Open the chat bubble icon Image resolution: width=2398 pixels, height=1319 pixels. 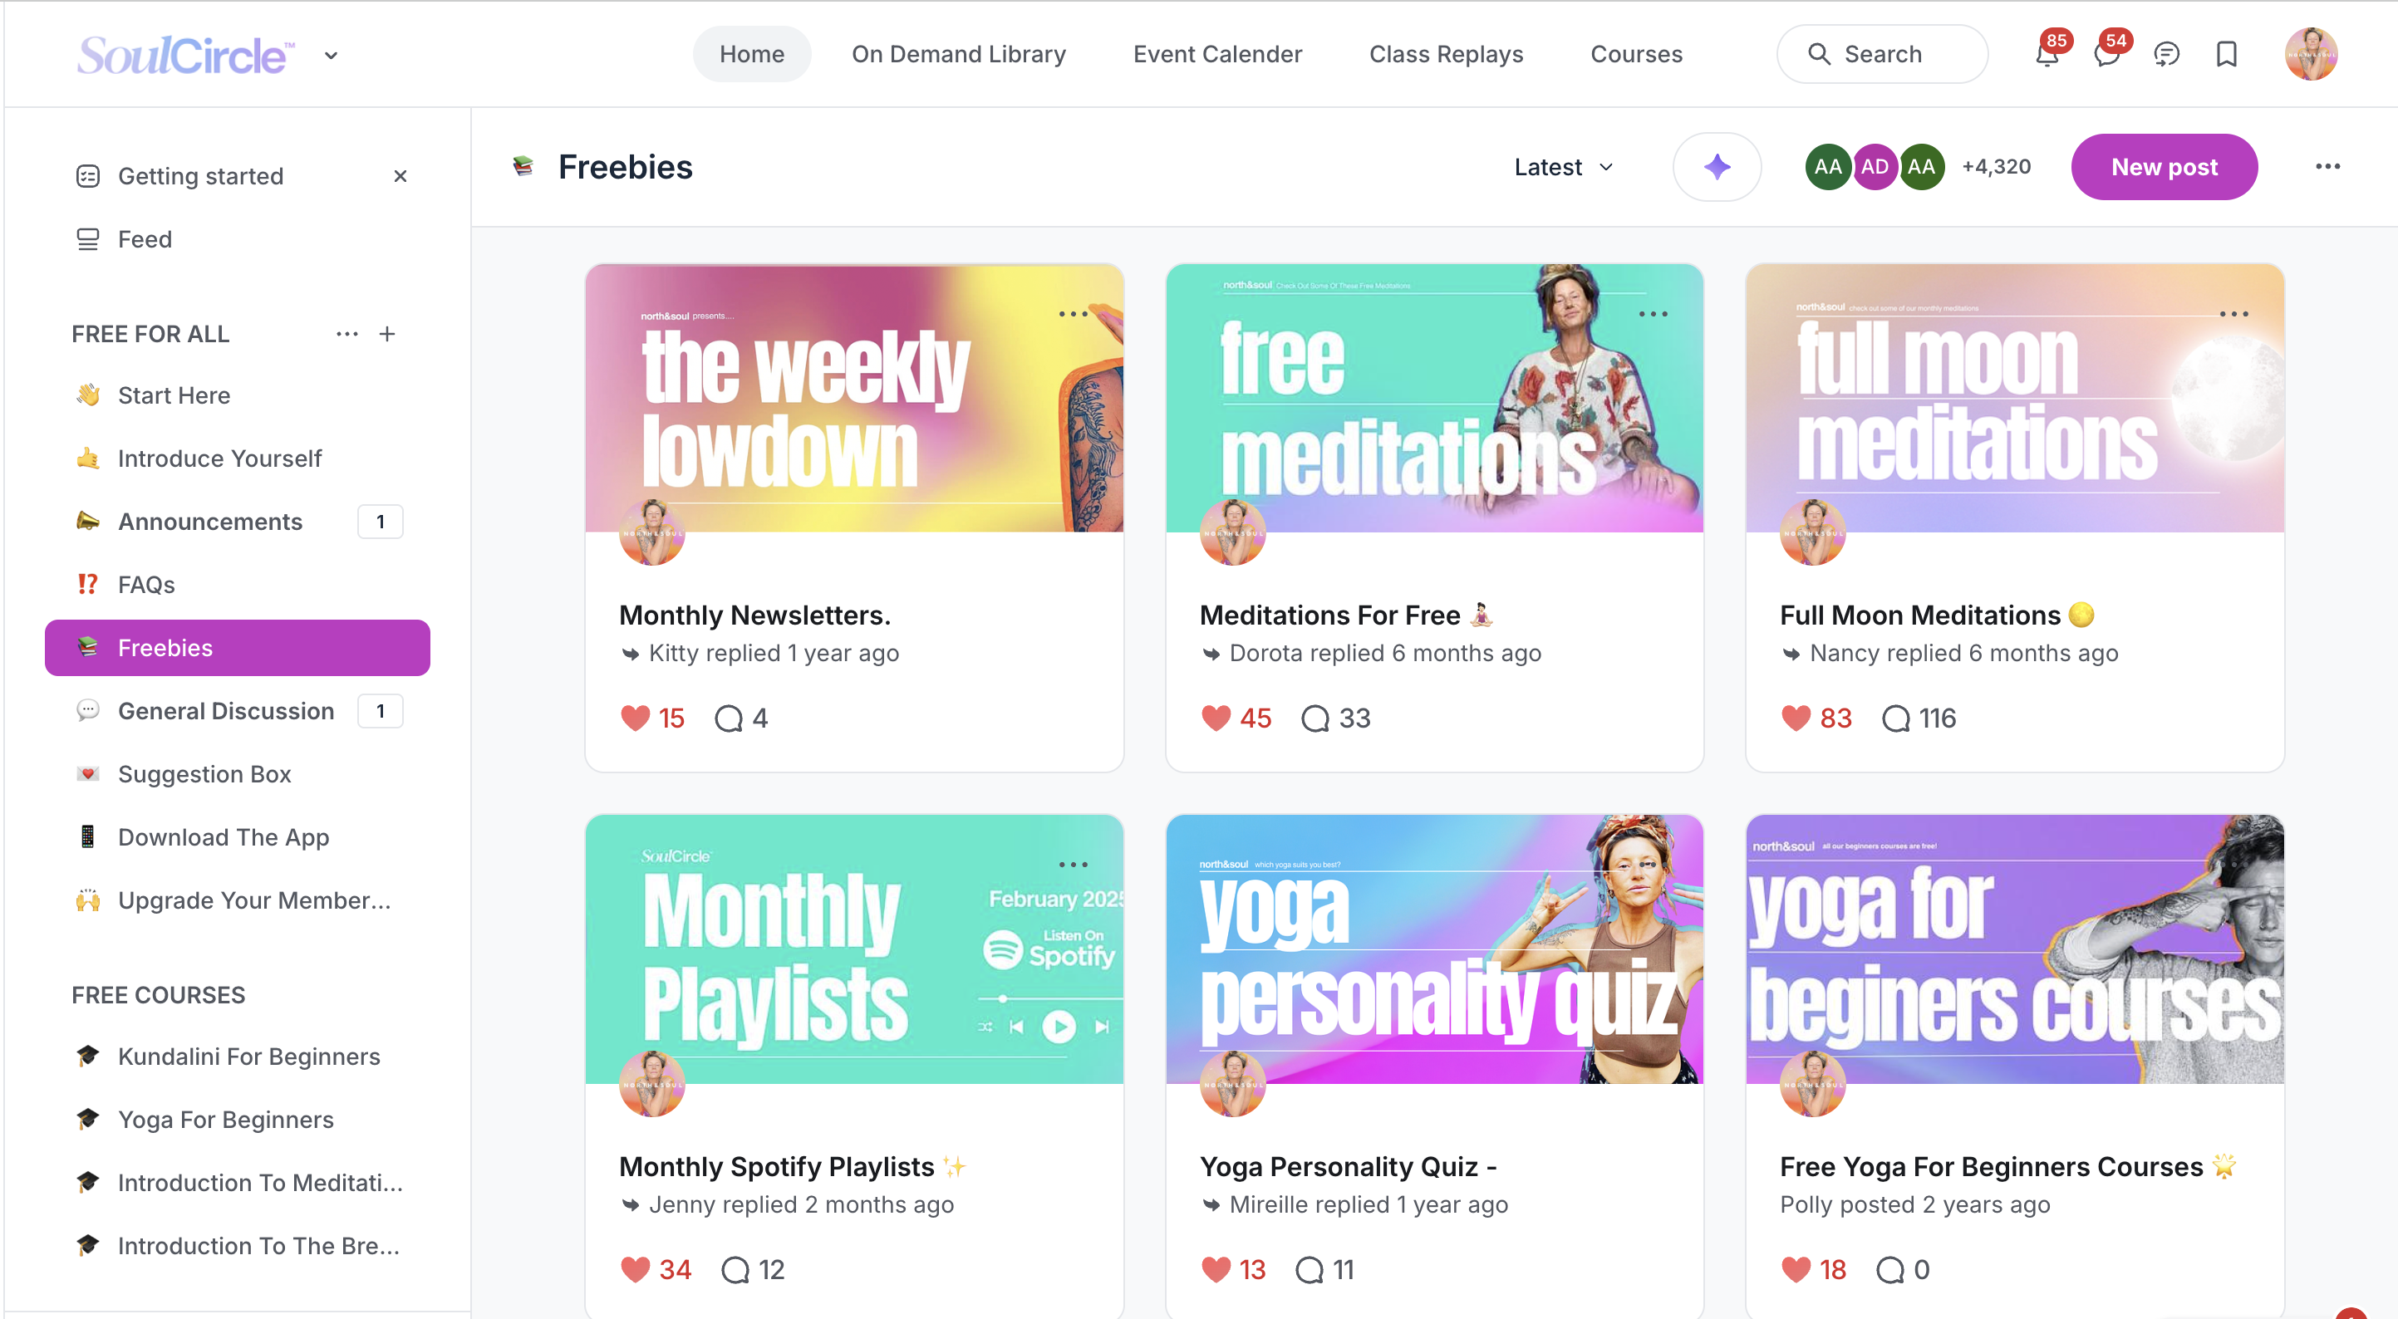pyautogui.click(x=2166, y=54)
